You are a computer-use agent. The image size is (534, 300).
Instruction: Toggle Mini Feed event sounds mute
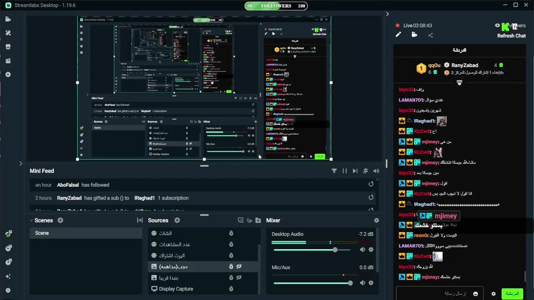pos(365,171)
